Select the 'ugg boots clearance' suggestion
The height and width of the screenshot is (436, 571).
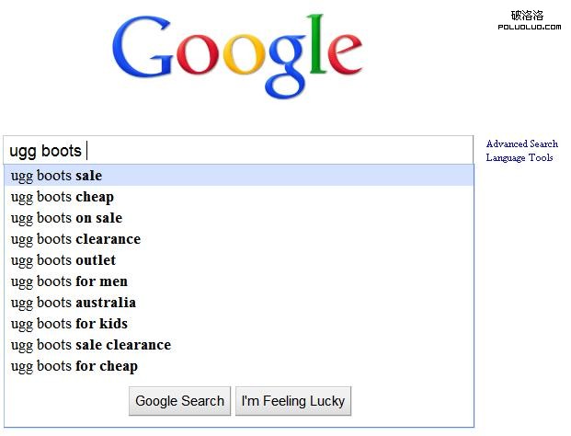pos(75,239)
